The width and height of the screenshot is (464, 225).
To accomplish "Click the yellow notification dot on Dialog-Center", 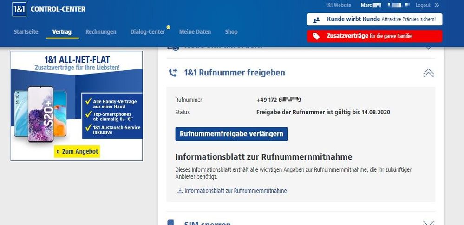I will coord(168,27).
